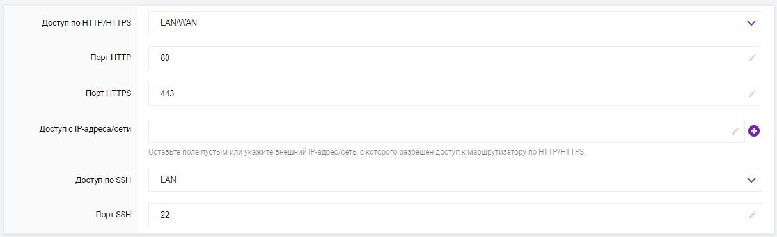The height and width of the screenshot is (237, 777).
Task: Click the Доступ по SSH label
Action: 103,180
